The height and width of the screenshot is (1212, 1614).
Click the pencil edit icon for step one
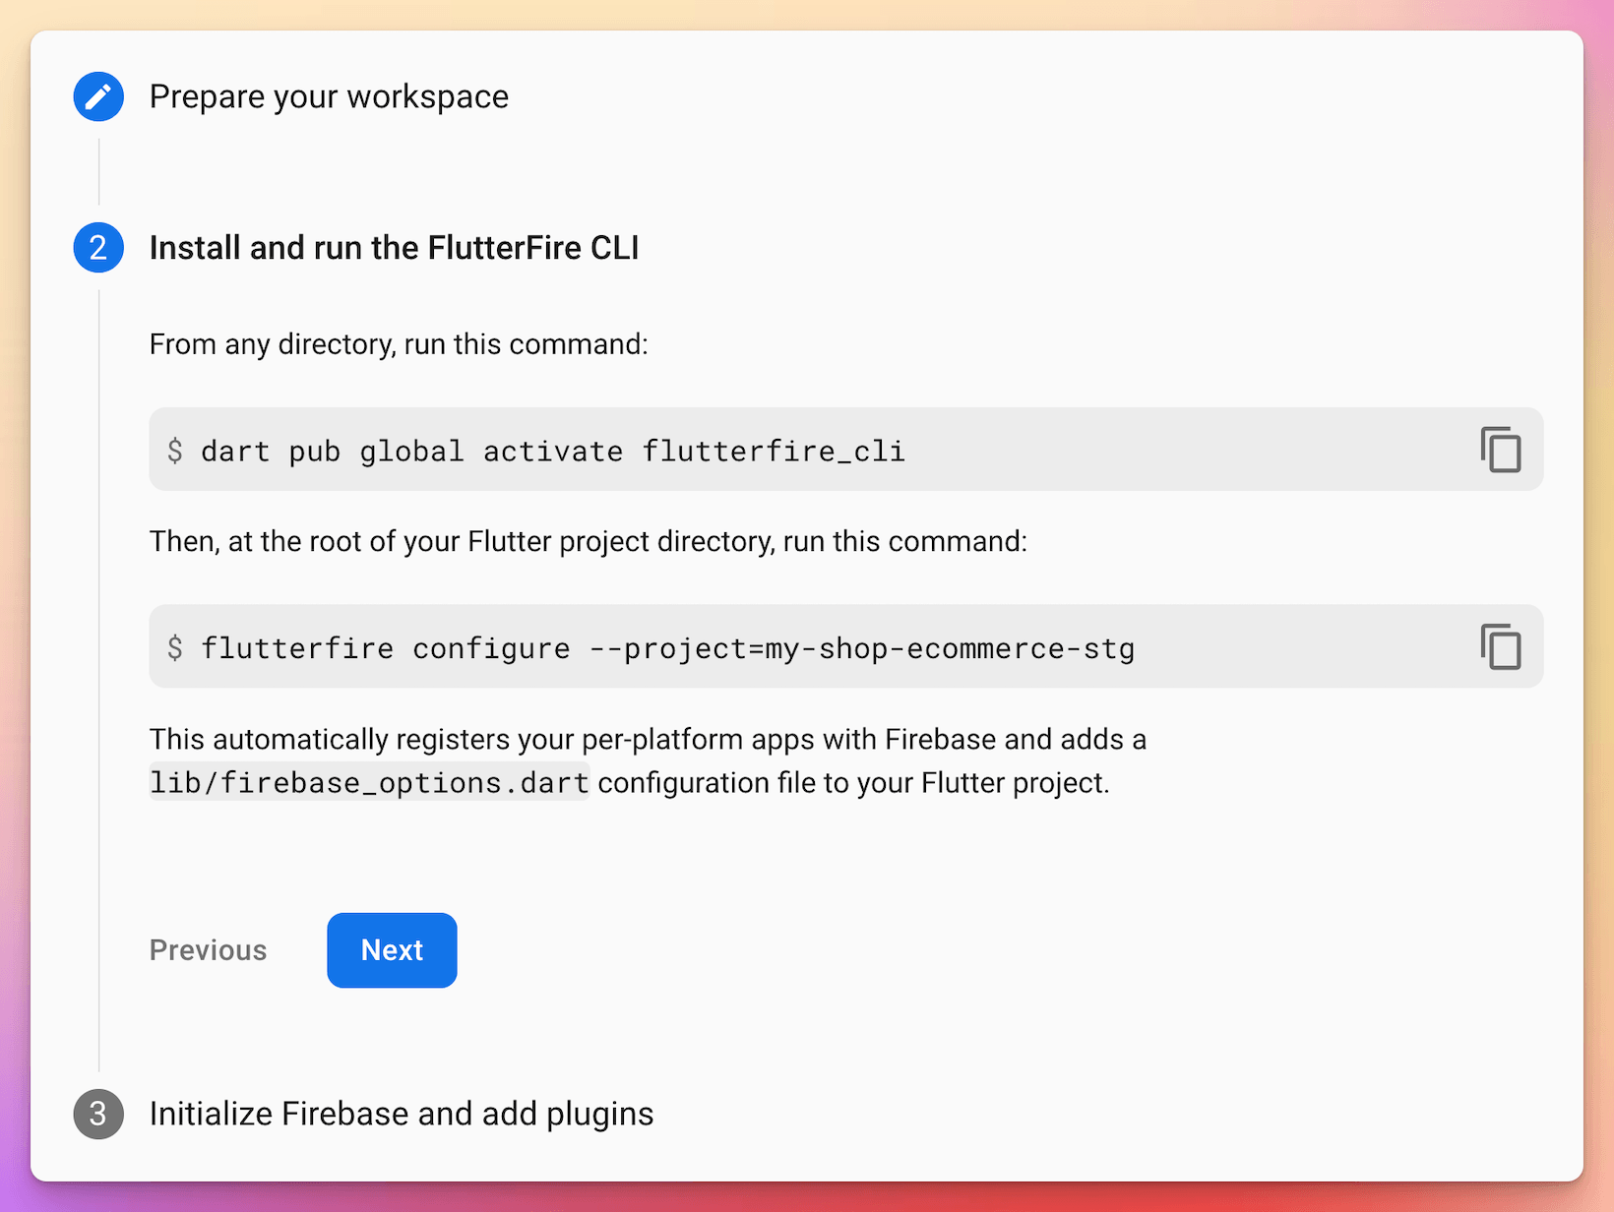coord(98,96)
